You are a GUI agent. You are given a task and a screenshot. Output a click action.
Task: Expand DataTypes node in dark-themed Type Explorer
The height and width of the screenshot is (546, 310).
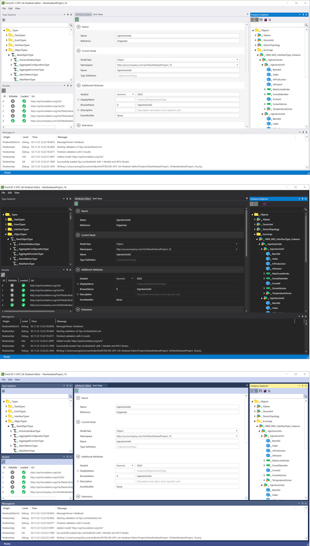click(x=6, y=220)
